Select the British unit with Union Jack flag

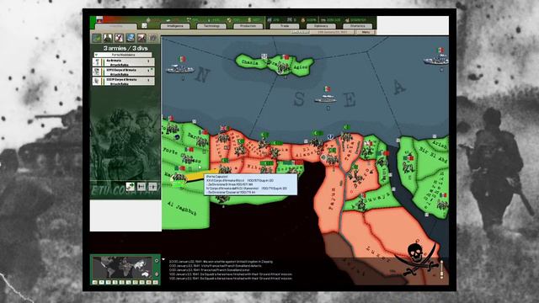(223, 138)
